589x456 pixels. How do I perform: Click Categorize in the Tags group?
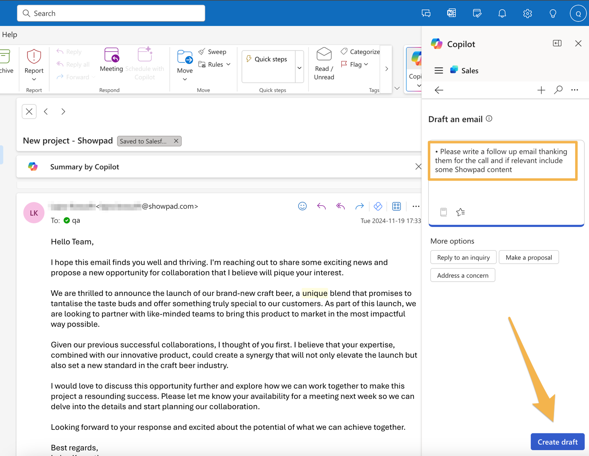[360, 52]
